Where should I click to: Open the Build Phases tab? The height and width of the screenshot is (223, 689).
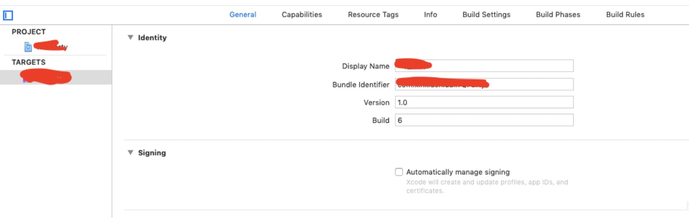coord(558,15)
